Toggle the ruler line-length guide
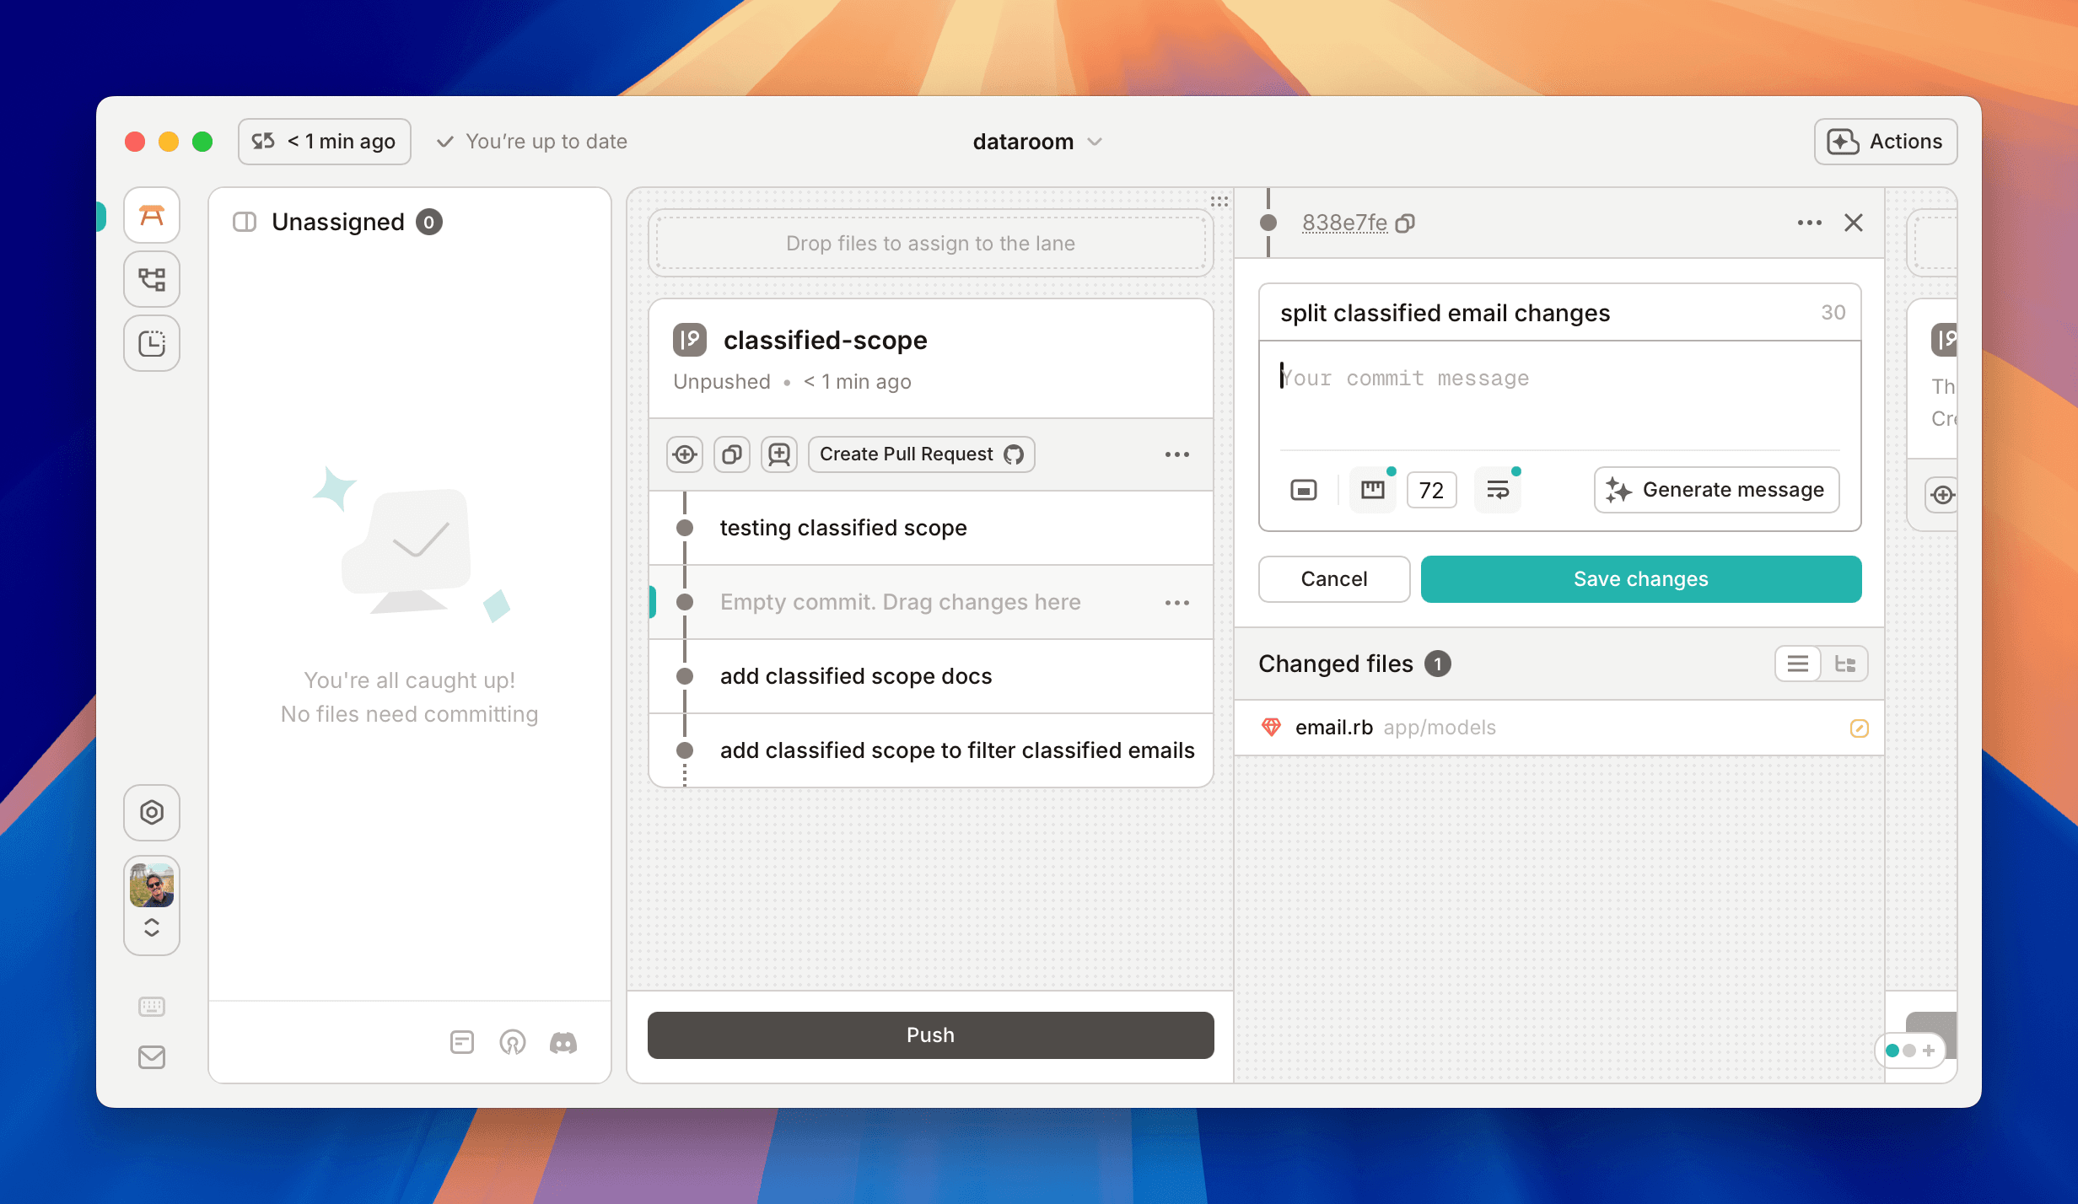 [x=1373, y=490]
